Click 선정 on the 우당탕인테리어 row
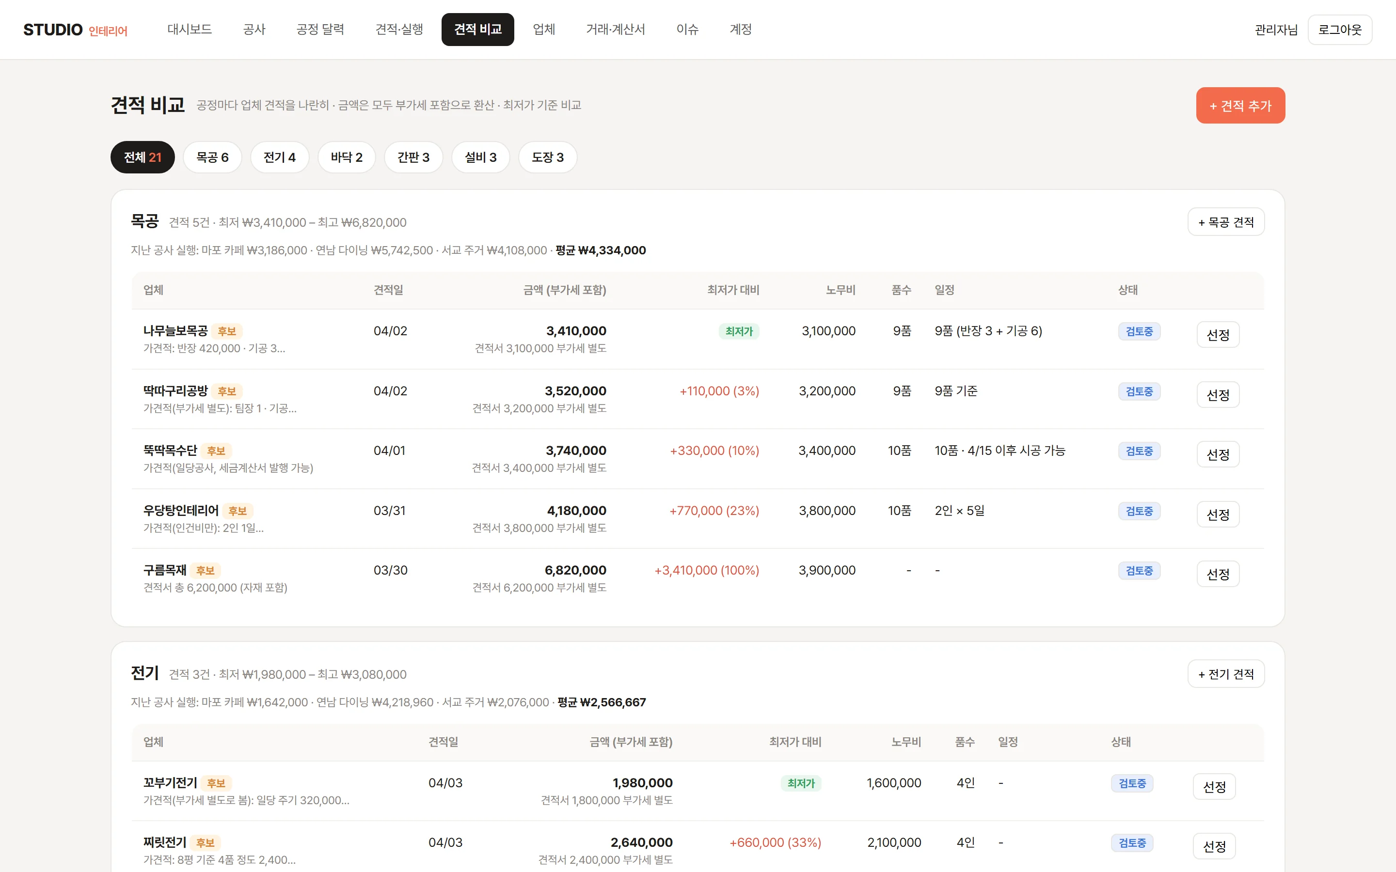Viewport: 1396px width, 872px height. (x=1218, y=514)
